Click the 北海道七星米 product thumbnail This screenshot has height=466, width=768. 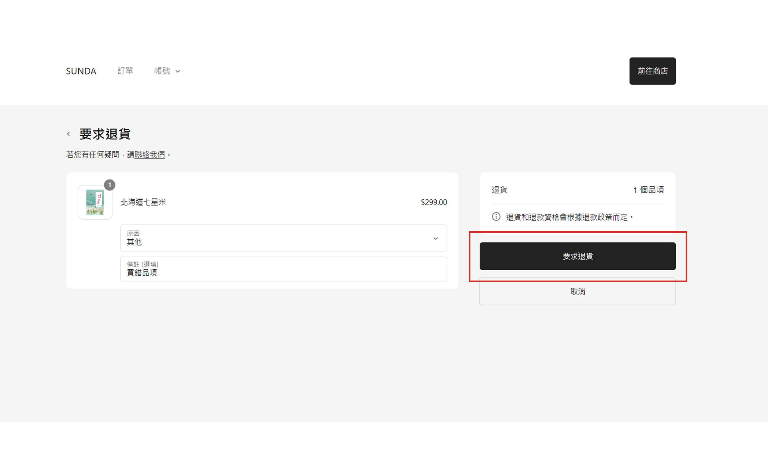(x=95, y=203)
